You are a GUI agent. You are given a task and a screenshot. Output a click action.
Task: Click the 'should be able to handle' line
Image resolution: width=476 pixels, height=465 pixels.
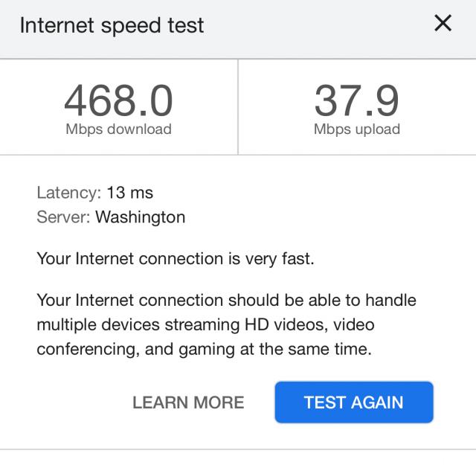[226, 301]
